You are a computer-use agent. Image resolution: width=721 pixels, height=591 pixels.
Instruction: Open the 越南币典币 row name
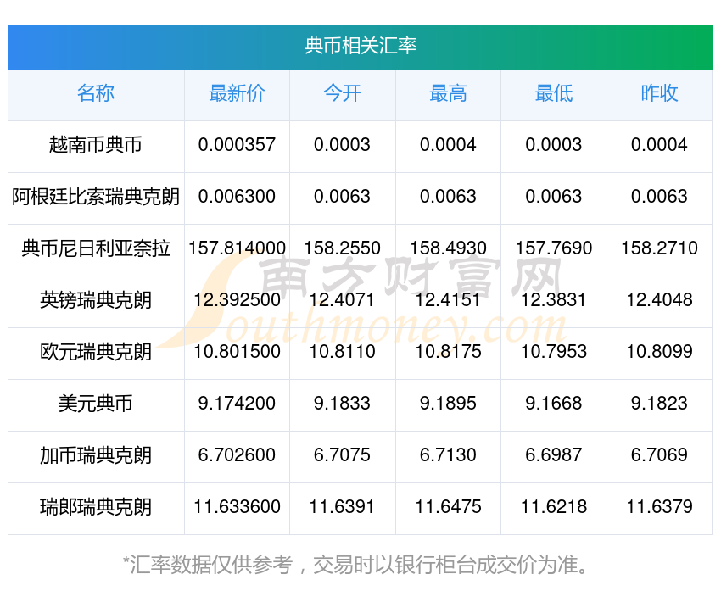coord(96,145)
